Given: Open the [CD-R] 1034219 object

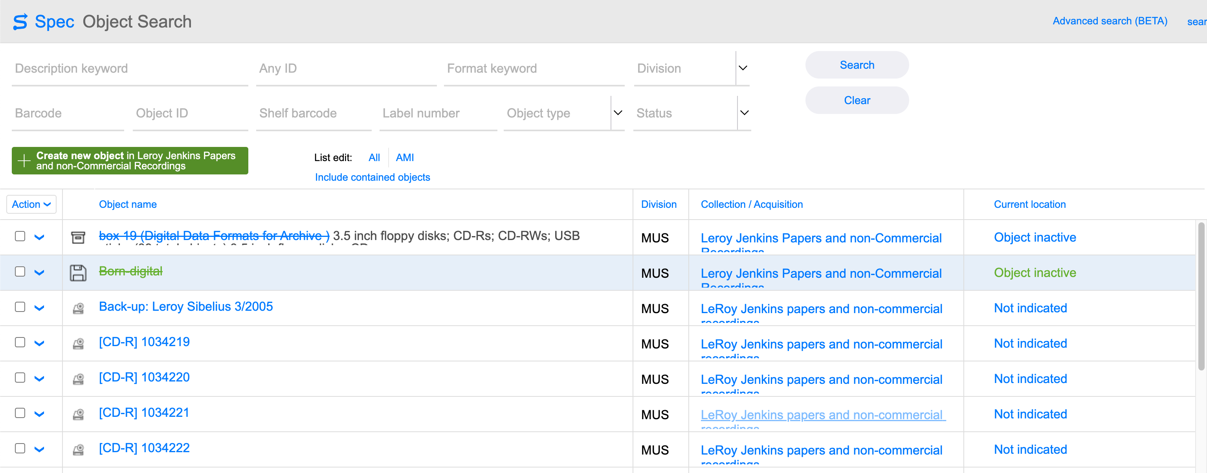Looking at the screenshot, I should click(x=144, y=342).
